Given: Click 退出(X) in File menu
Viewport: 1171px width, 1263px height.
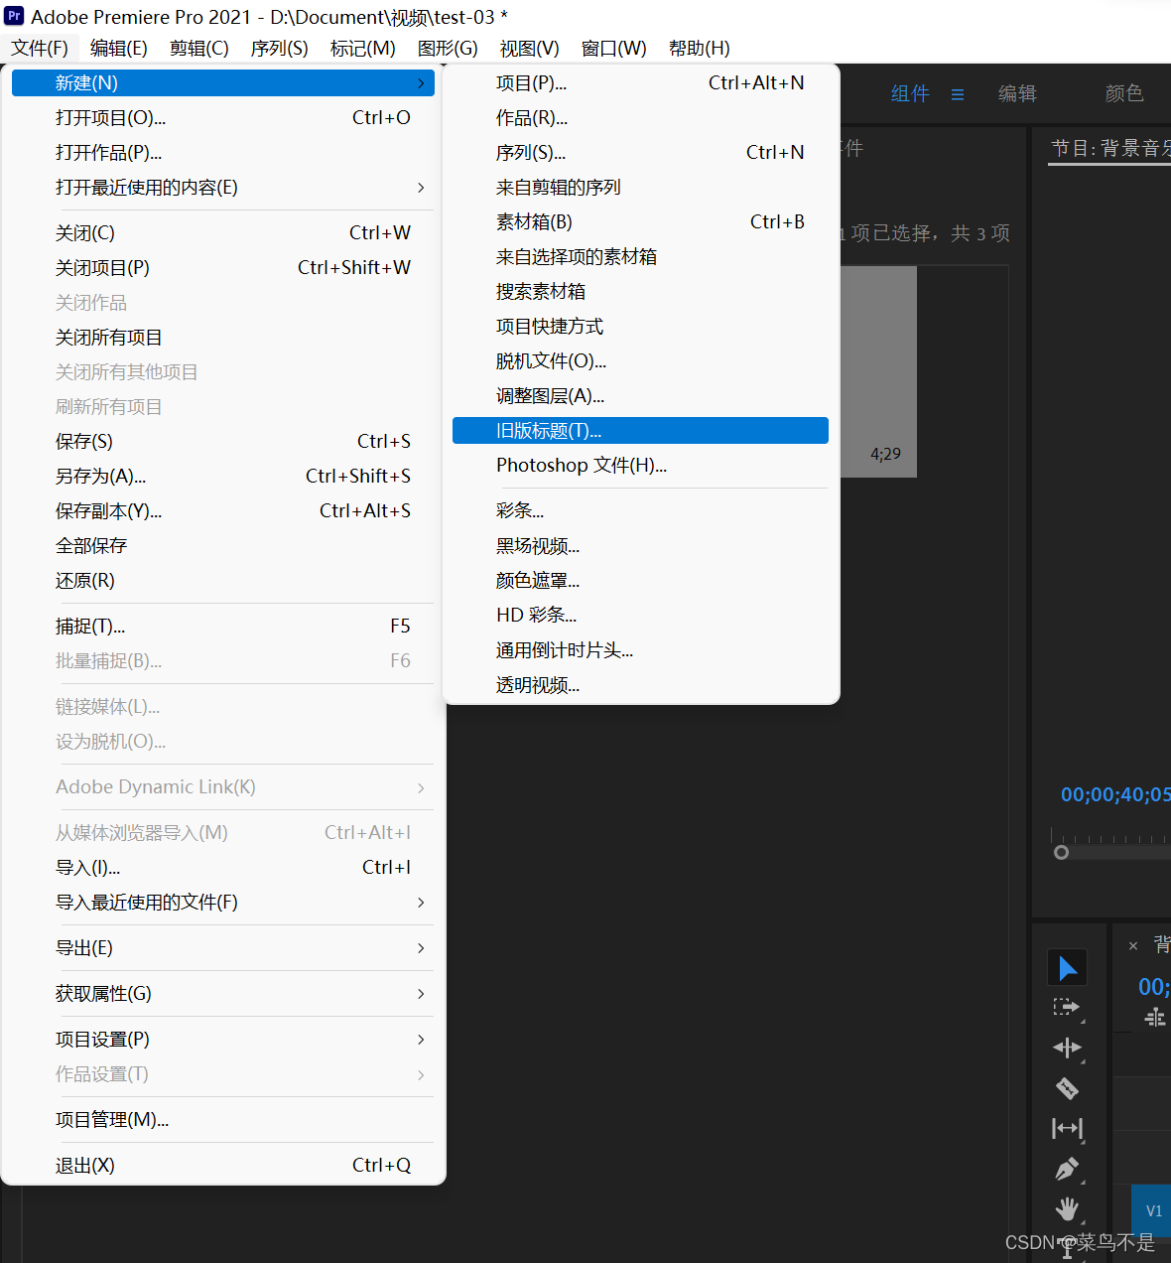Looking at the screenshot, I should pyautogui.click(x=223, y=1166).
